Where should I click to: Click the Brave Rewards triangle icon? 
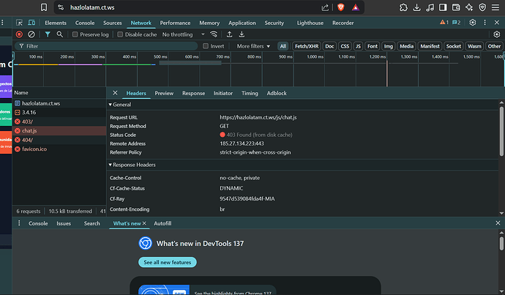355,7
